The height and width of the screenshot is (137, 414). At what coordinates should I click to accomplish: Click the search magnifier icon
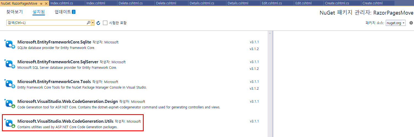coord(88,23)
